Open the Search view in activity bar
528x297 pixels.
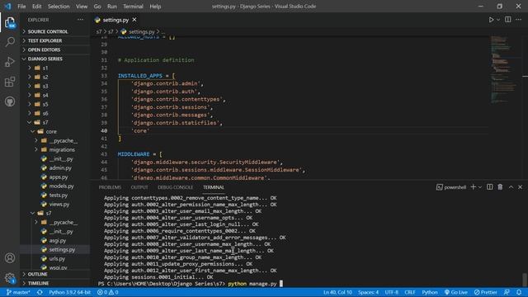[10, 42]
